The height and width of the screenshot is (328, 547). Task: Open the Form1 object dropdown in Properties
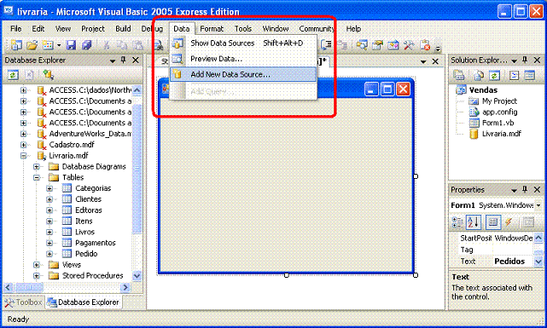[538, 205]
